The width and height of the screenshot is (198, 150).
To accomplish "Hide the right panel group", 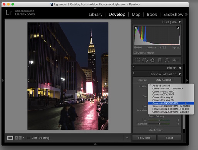I will (187, 81).
